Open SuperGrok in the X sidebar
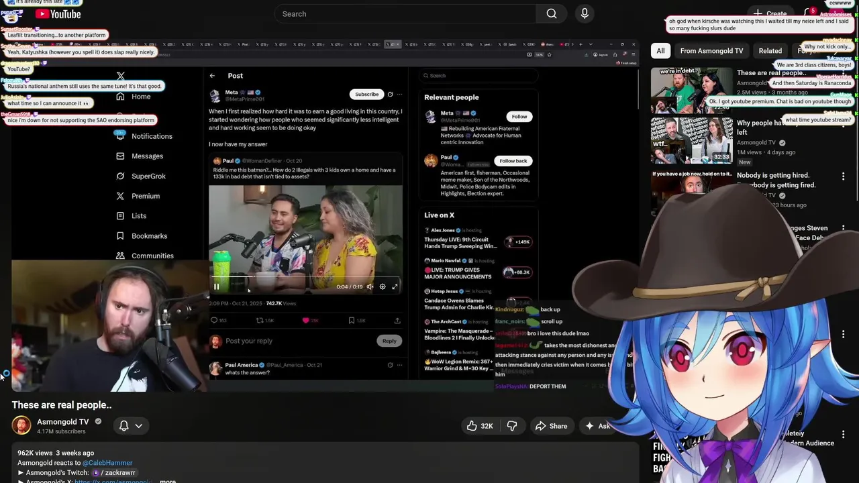The image size is (859, 483). pos(140,176)
